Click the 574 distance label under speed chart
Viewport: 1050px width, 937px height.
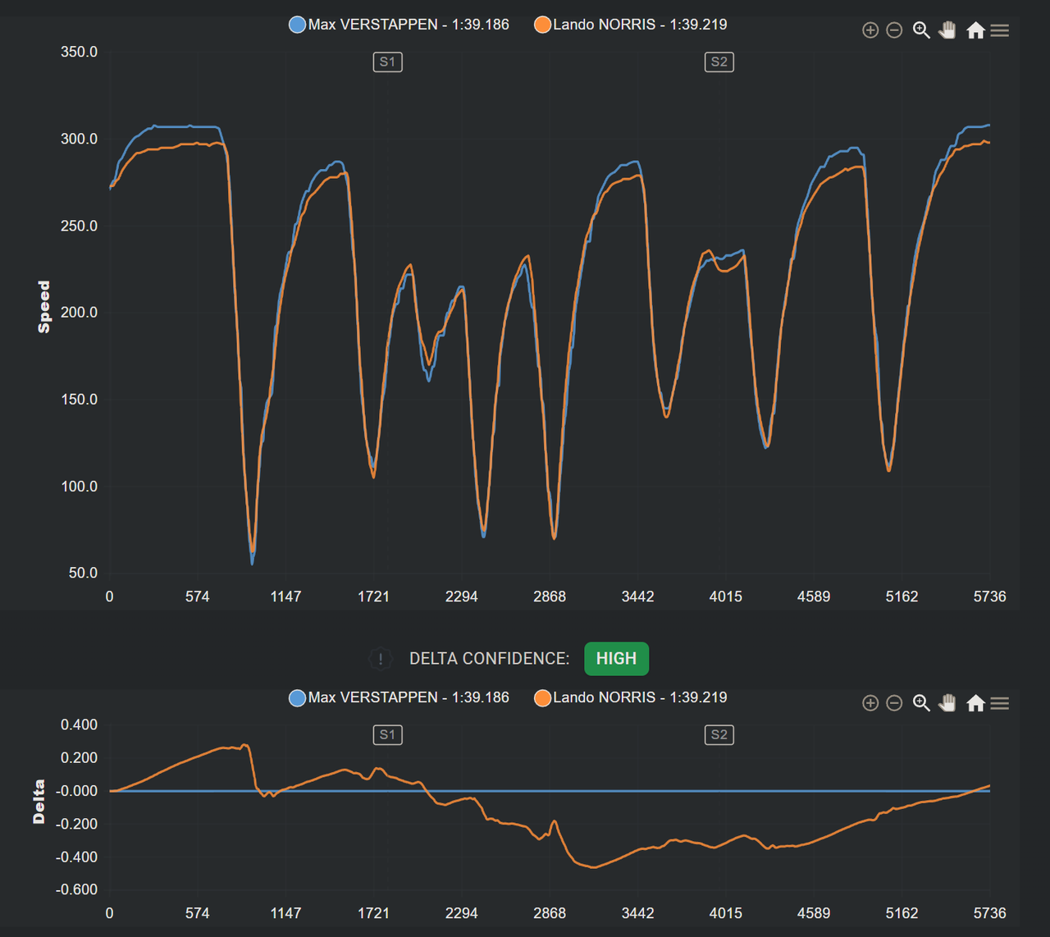point(198,596)
